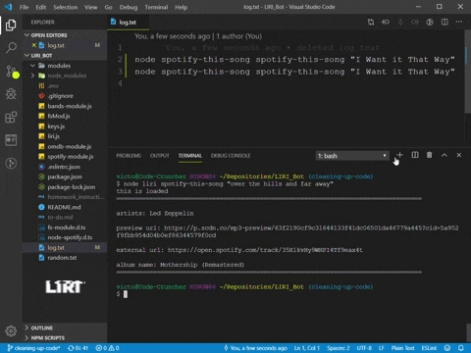Switch to the OUTPUT panel tab
Screen dimensions: 471x353
pyautogui.click(x=160, y=156)
